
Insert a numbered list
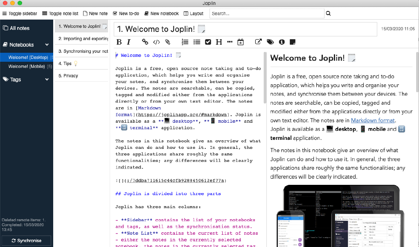[185, 42]
